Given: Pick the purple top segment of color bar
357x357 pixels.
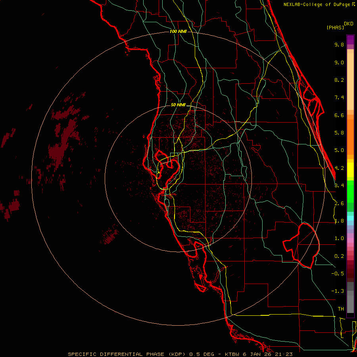Looking at the screenshot, I should 350,40.
